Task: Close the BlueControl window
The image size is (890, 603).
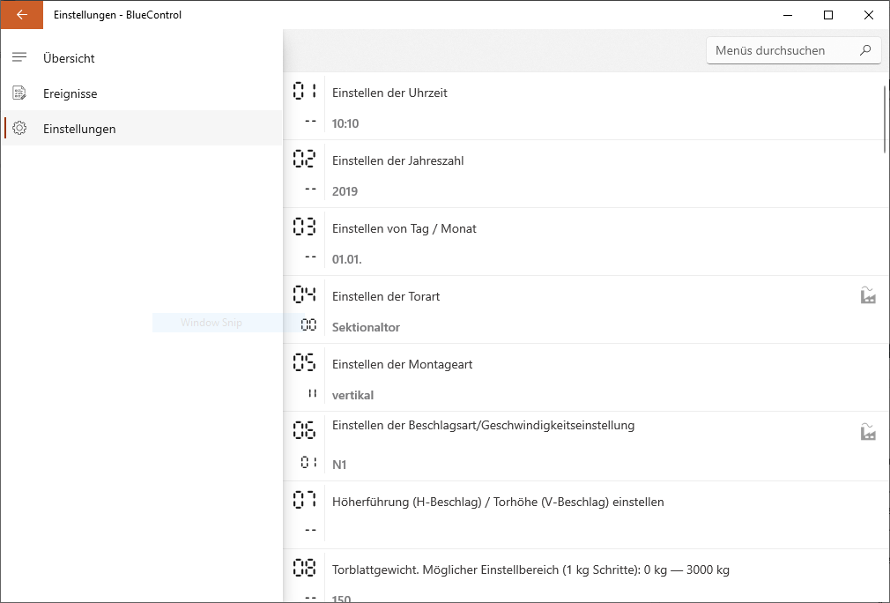Action: click(869, 15)
